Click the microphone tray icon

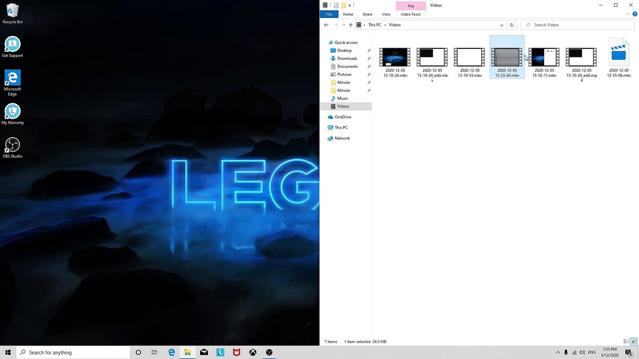[566, 353]
